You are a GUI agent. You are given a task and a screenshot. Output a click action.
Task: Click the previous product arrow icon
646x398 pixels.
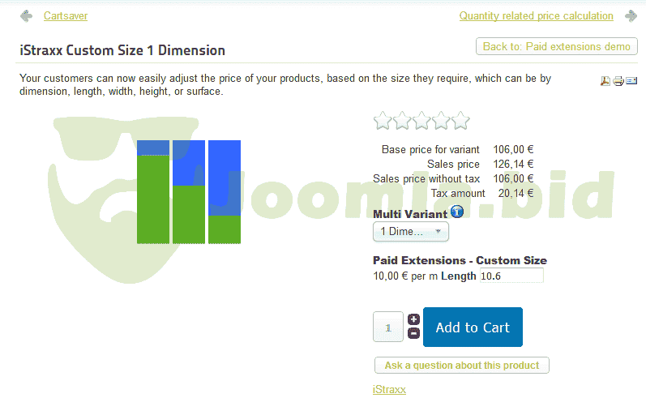click(27, 16)
